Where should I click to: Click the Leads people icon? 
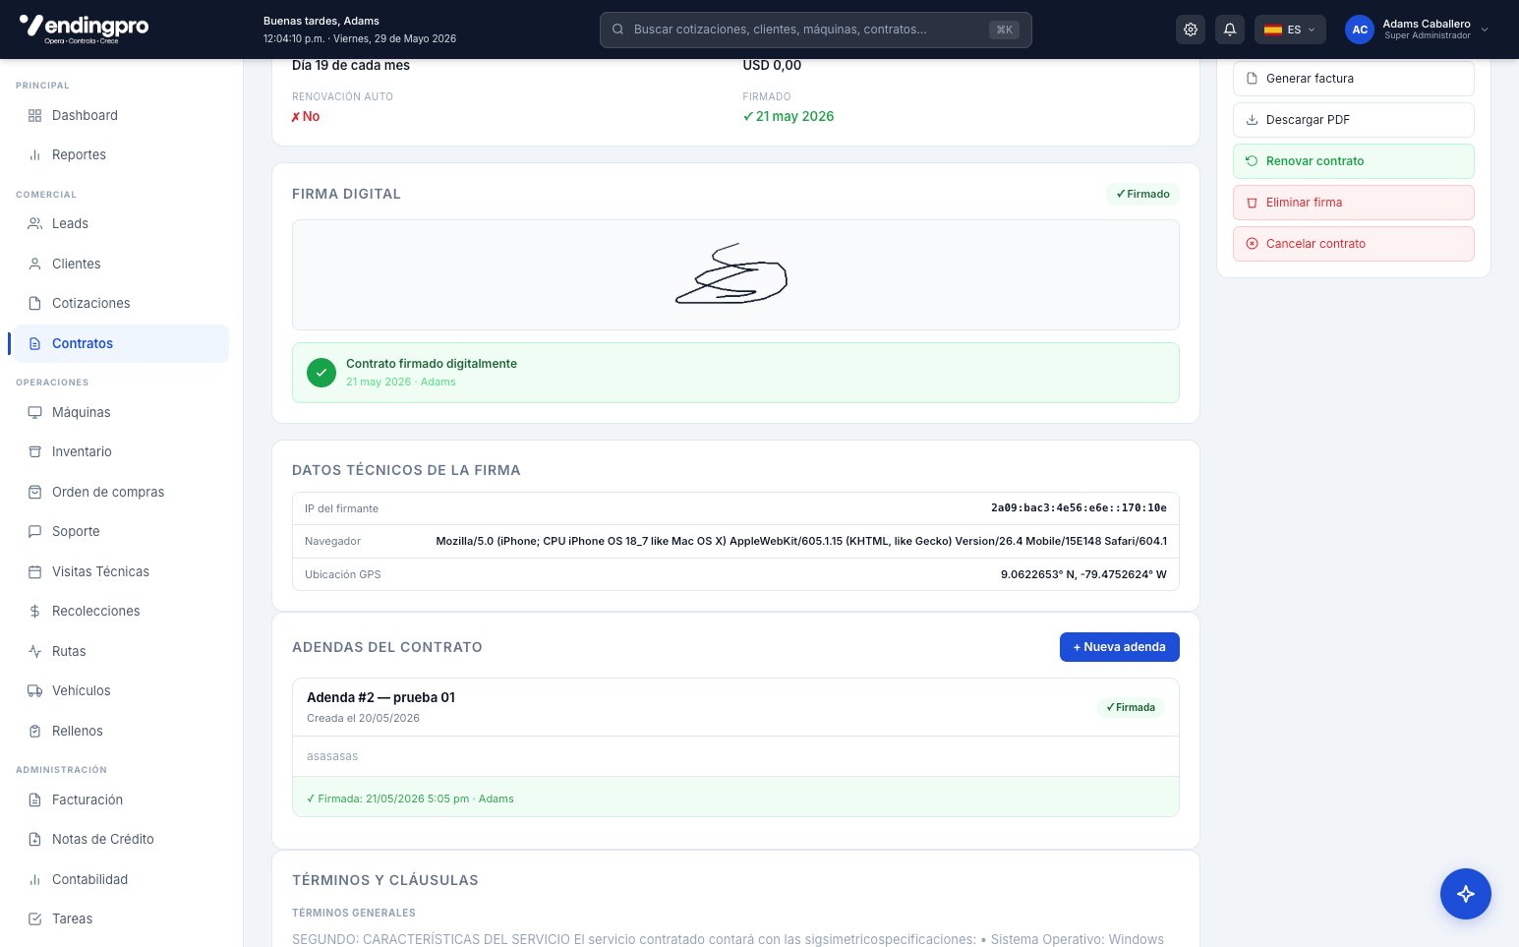[x=34, y=224]
